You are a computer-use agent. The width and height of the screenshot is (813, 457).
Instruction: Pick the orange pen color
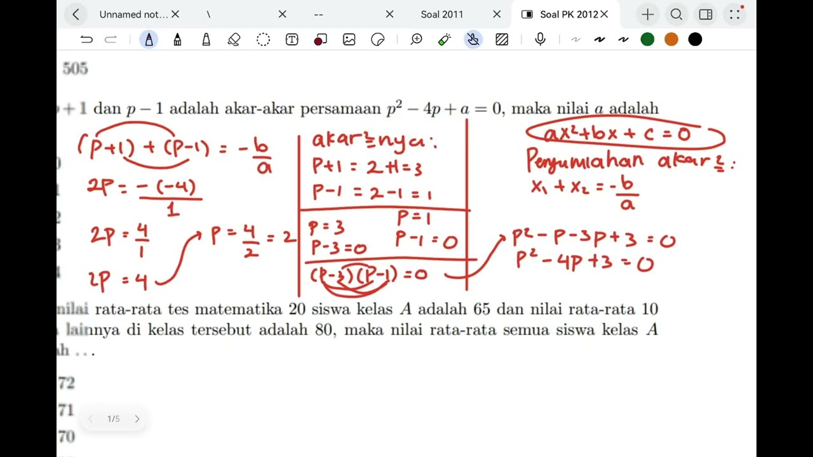pos(671,39)
